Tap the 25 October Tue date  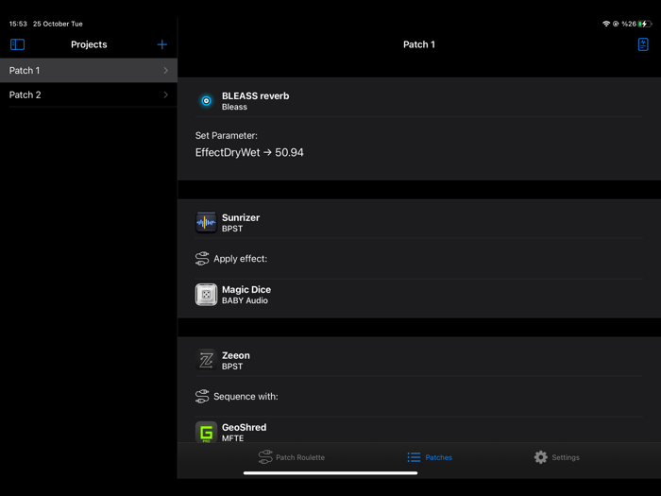(58, 24)
